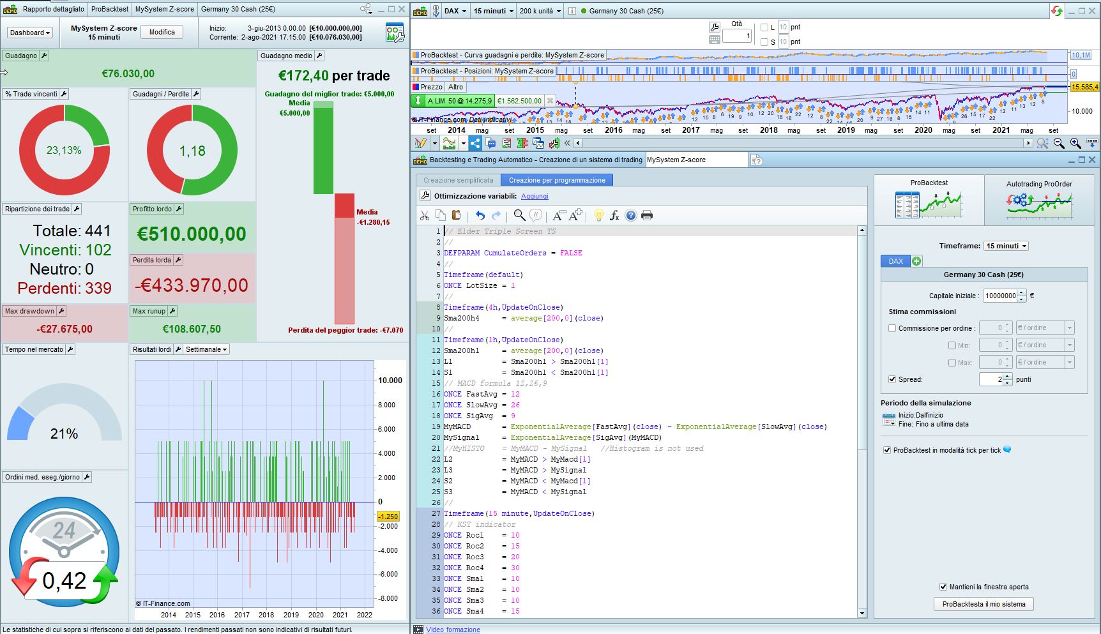The image size is (1101, 634).
Task: Switch to Creazione semplificata tab
Action: 458,180
